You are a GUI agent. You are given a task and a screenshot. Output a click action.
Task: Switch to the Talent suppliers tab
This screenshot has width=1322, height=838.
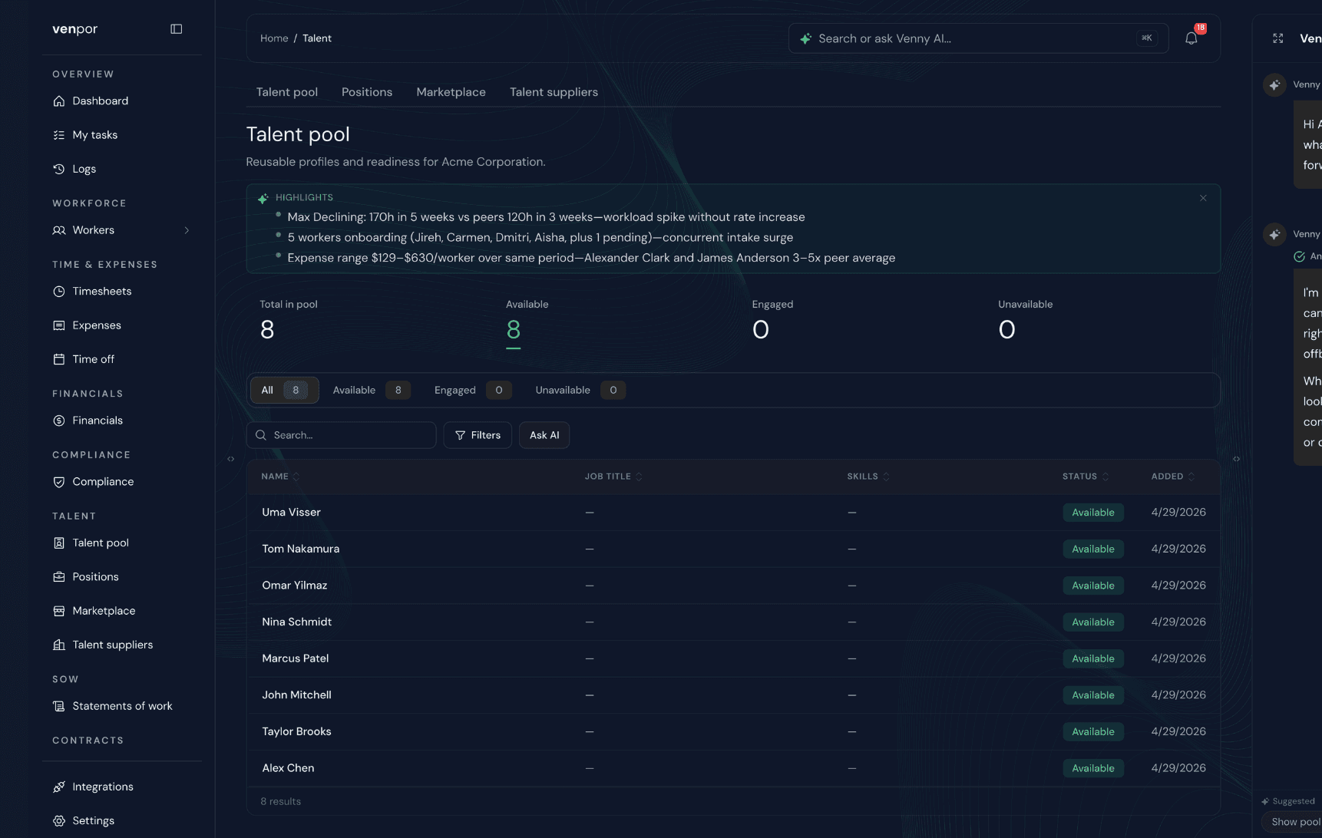(x=554, y=92)
